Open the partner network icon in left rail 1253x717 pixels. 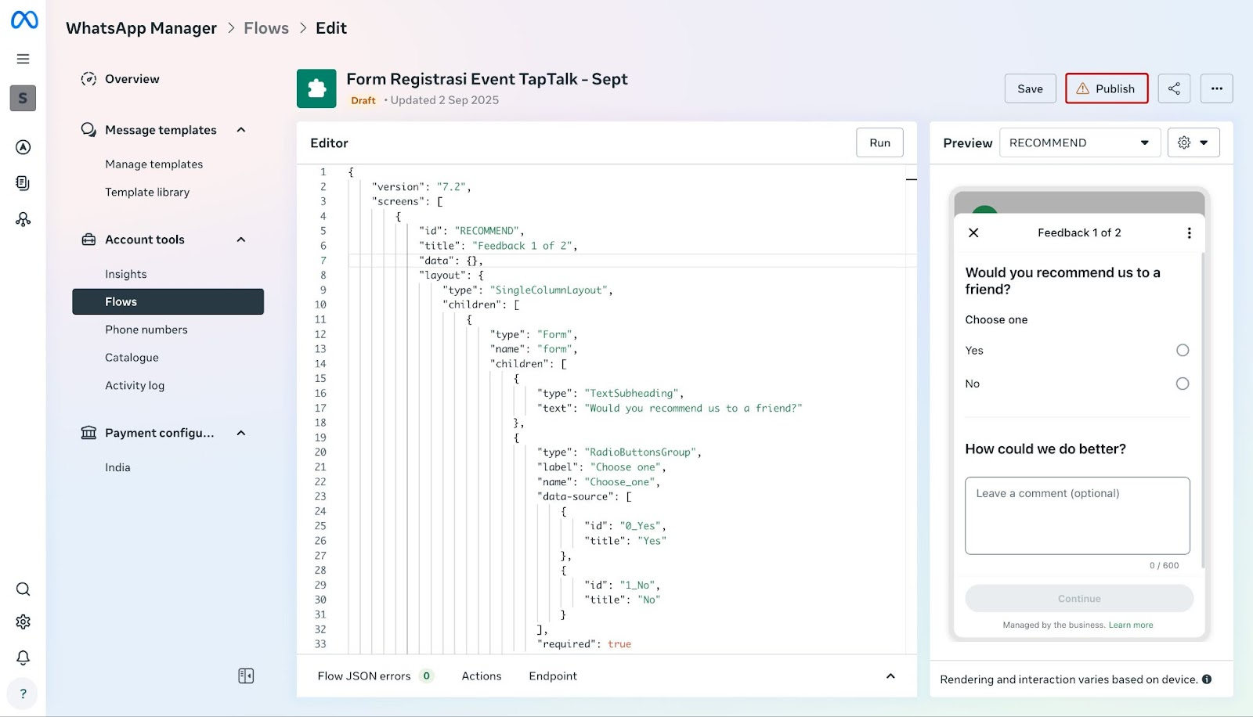(23, 219)
